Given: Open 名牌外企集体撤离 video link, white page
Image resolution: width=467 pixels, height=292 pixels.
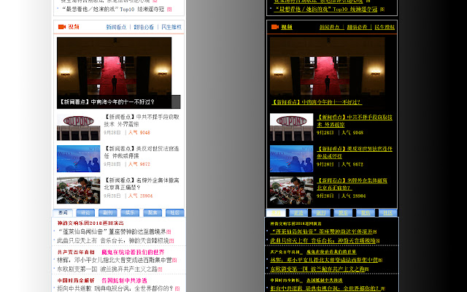Looking at the screenshot, I should (142, 183).
